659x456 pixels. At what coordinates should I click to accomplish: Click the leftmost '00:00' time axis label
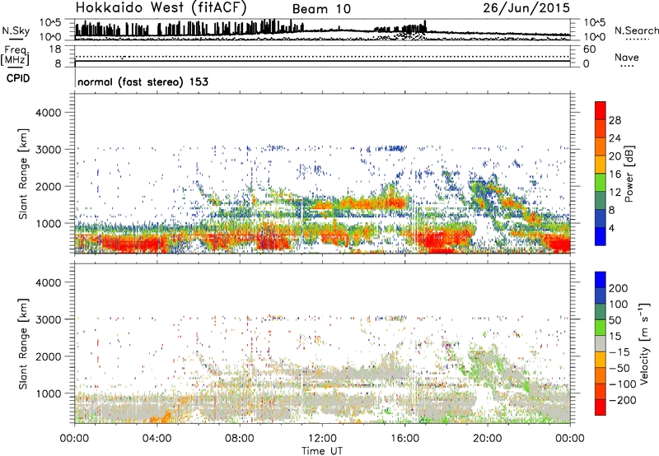(x=74, y=439)
